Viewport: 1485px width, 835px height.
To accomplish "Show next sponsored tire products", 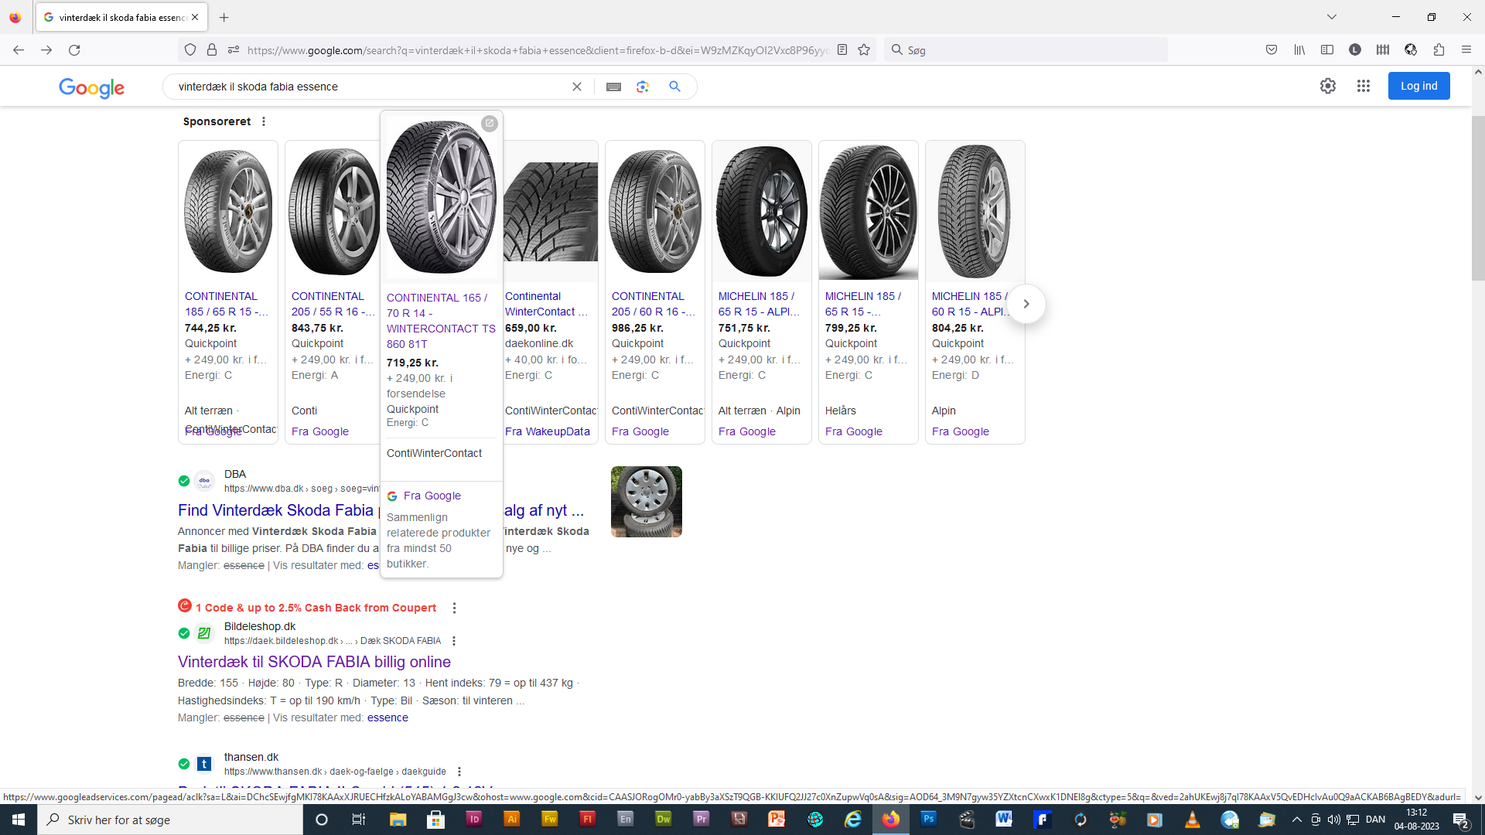I will [1026, 304].
